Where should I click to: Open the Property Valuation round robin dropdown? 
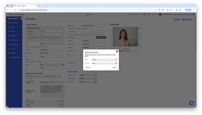click(x=88, y=78)
